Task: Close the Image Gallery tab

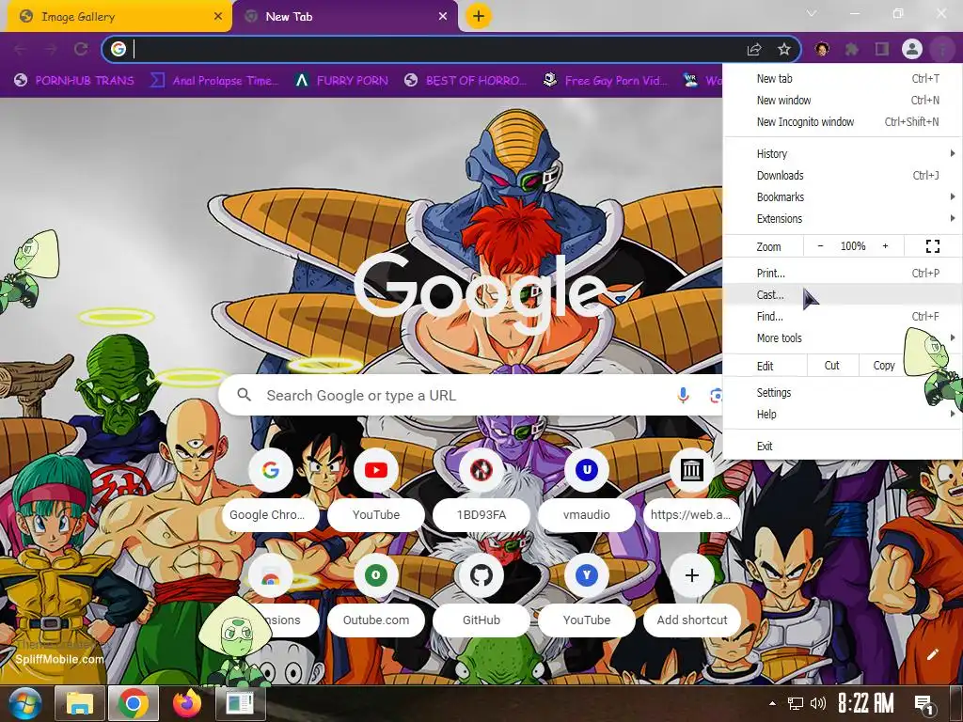Action: (x=218, y=17)
